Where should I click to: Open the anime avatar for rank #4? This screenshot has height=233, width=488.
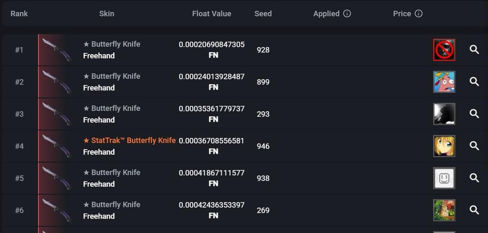444,146
